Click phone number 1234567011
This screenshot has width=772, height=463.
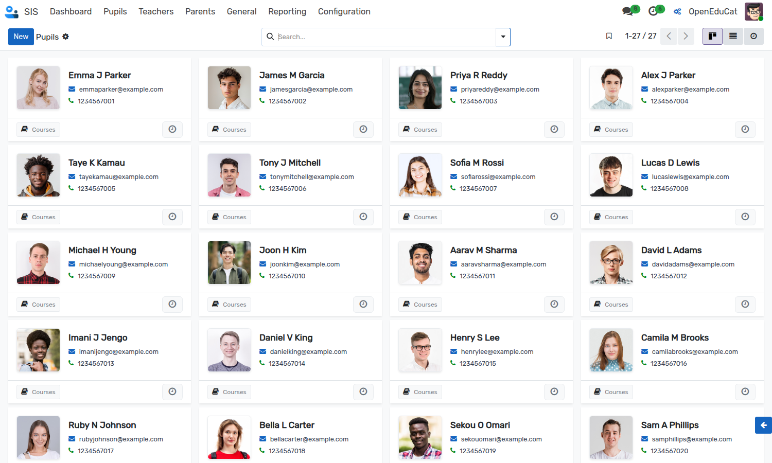tap(477, 276)
